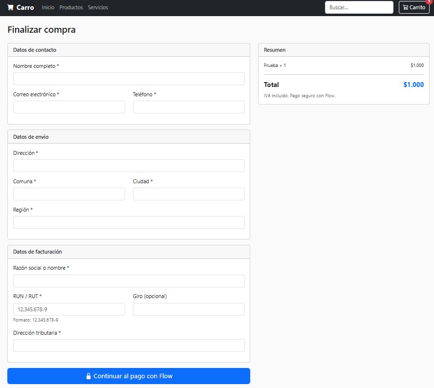Open the Carrito button
The height and width of the screenshot is (388, 434).
pos(414,7)
